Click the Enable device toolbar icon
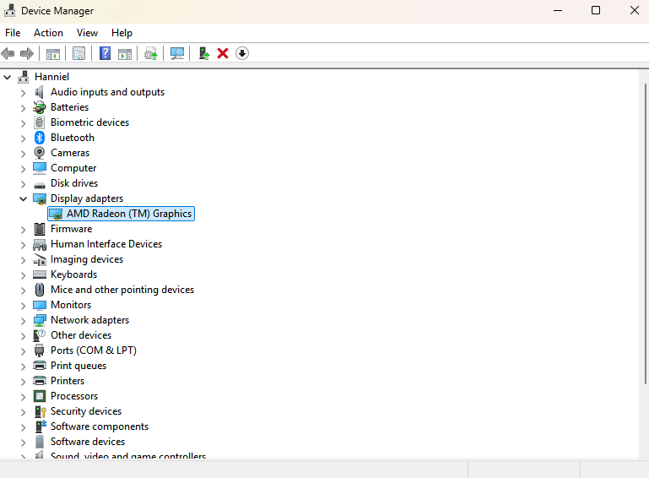 [x=204, y=53]
